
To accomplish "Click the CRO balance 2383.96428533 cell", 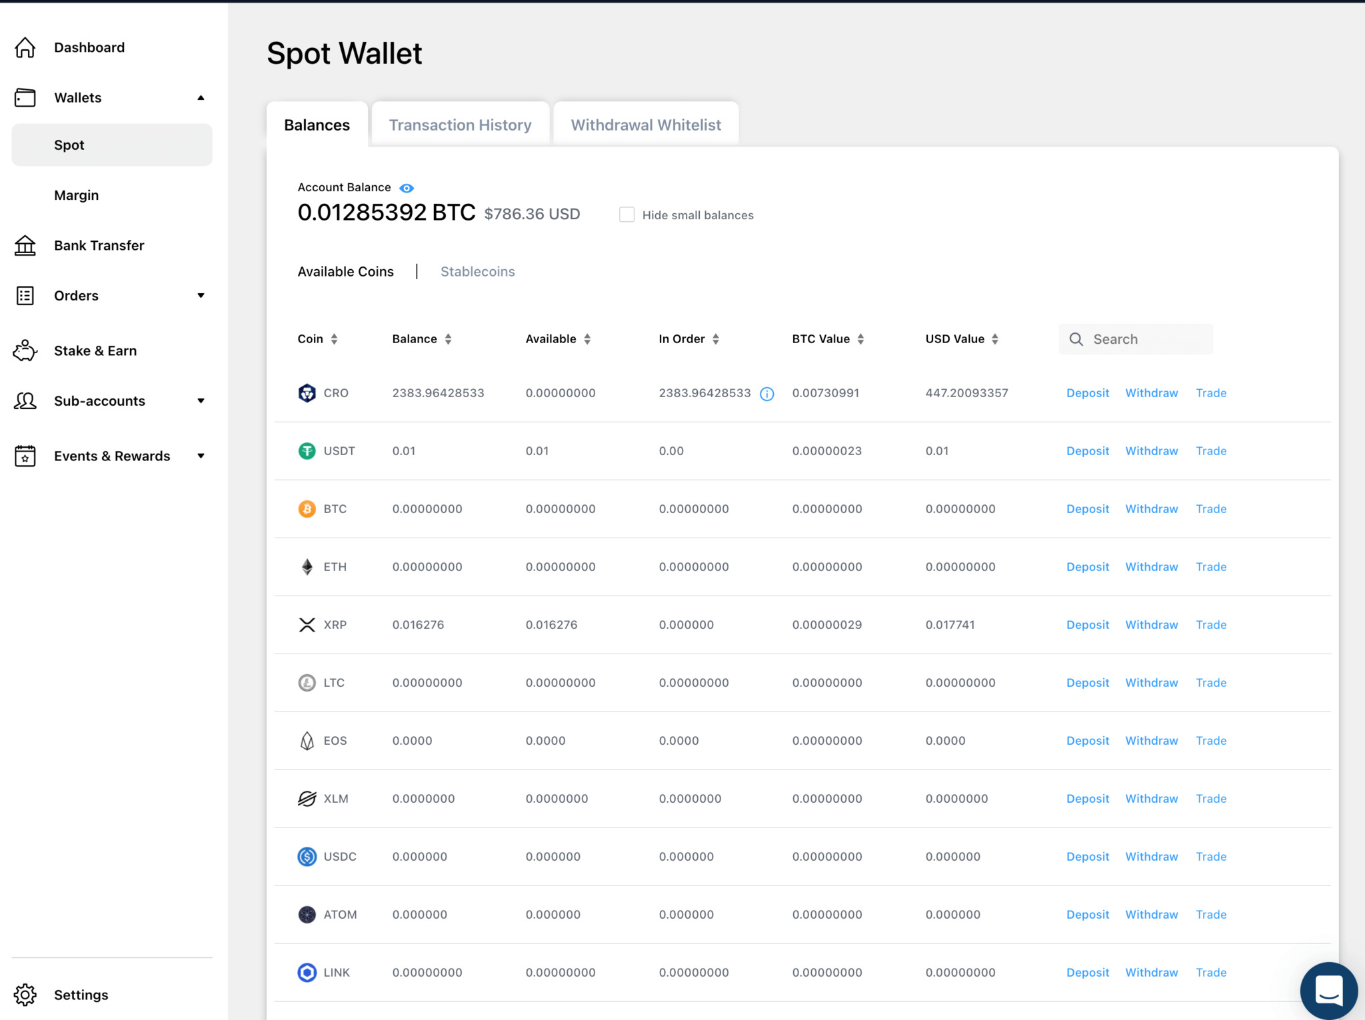I will pos(438,393).
